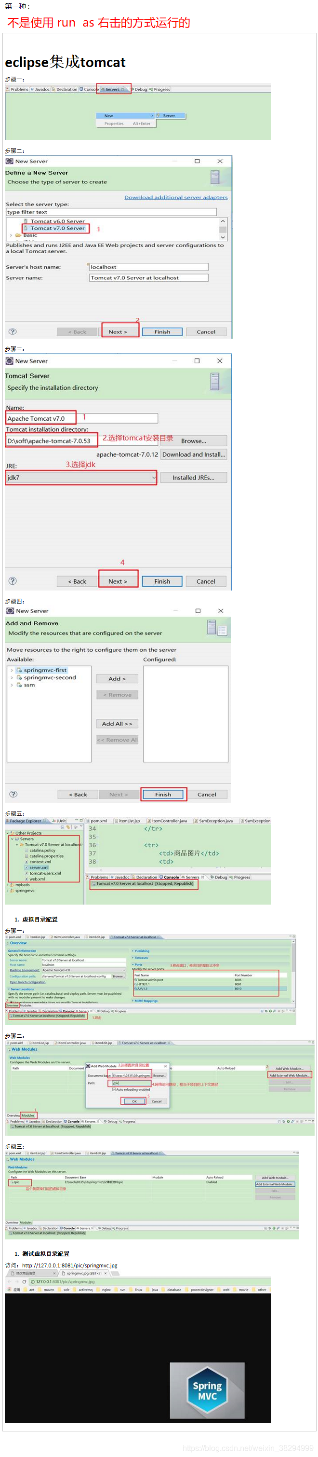Screen dimensions: 318x1457
Task: Click the help icon in Define a New Server dialog
Action: (x=13, y=331)
